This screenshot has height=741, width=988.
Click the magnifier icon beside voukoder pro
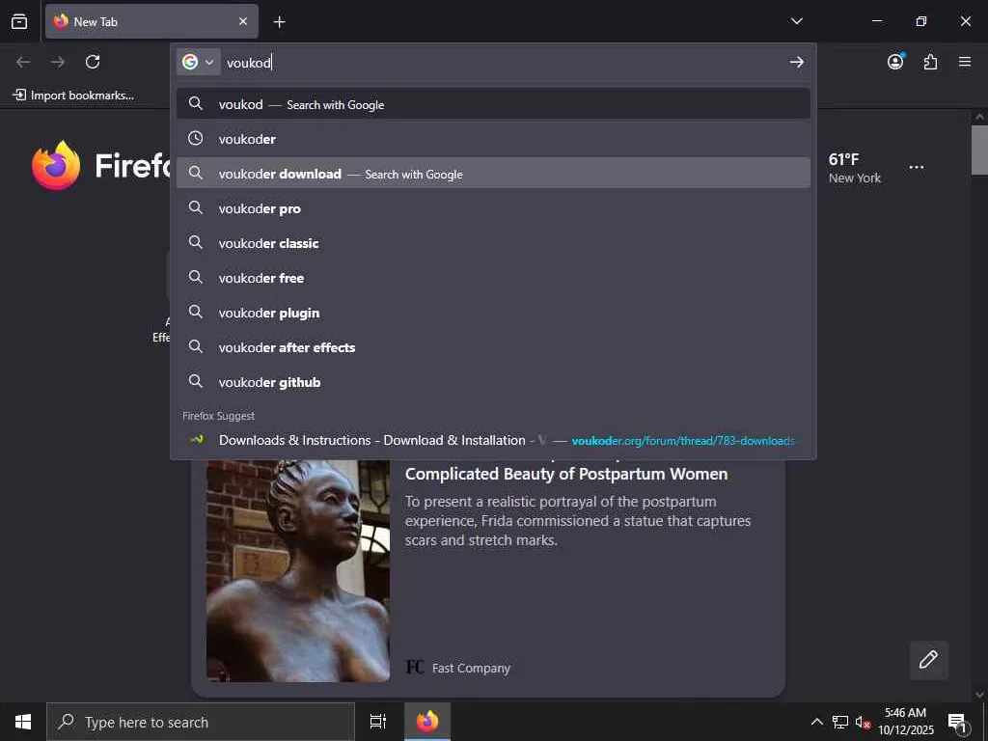pyautogui.click(x=196, y=207)
